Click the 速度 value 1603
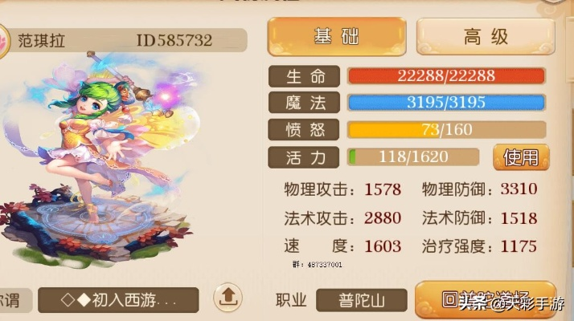 (383, 246)
